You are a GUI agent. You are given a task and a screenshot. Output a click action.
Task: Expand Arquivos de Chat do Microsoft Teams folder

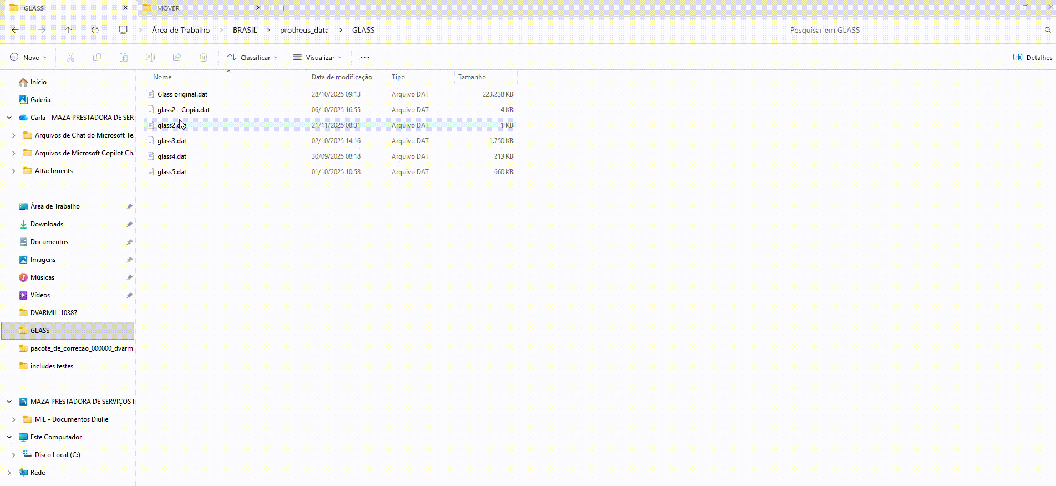[14, 135]
